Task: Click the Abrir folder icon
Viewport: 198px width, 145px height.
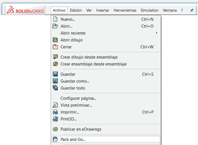Action: 55,26
